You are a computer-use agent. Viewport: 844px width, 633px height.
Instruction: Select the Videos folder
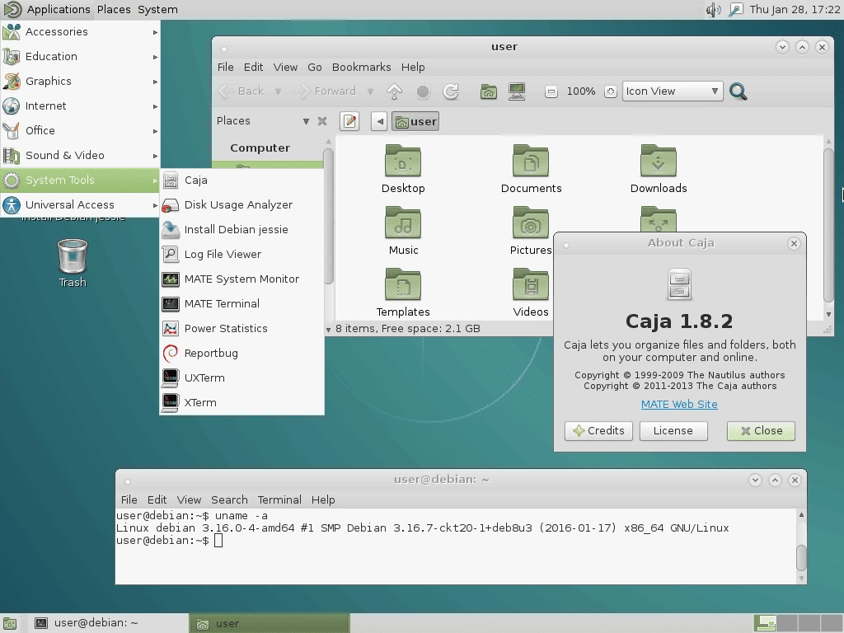531,293
